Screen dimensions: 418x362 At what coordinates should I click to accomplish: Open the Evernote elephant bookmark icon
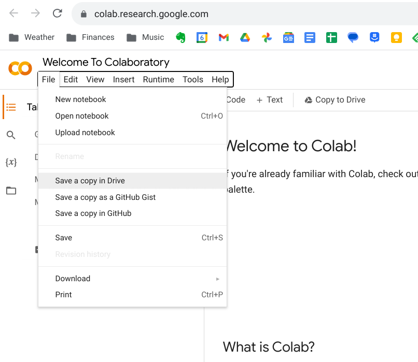click(x=180, y=37)
